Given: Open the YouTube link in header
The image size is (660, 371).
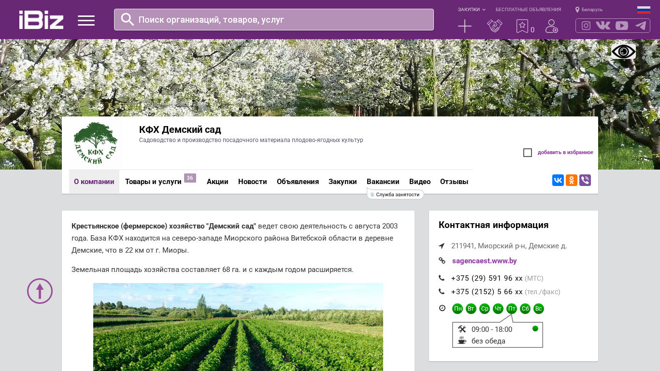Looking at the screenshot, I should click(622, 26).
